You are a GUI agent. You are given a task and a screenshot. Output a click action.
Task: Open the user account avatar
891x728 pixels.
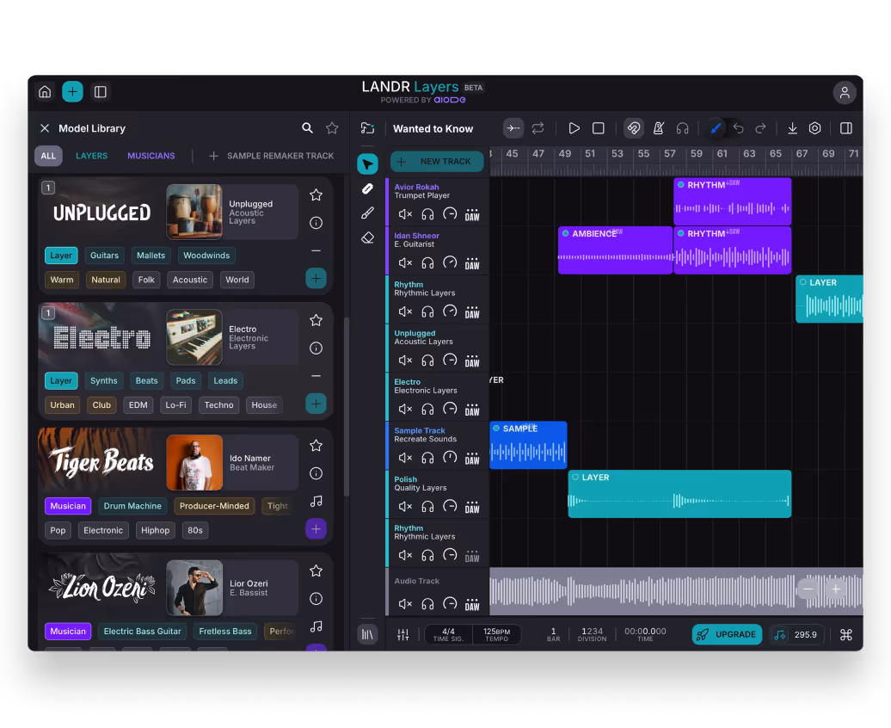pyautogui.click(x=845, y=93)
